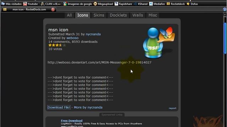The width and height of the screenshot is (227, 127).
Task: Open the Megaupload bookmark
Action: coord(103,4)
